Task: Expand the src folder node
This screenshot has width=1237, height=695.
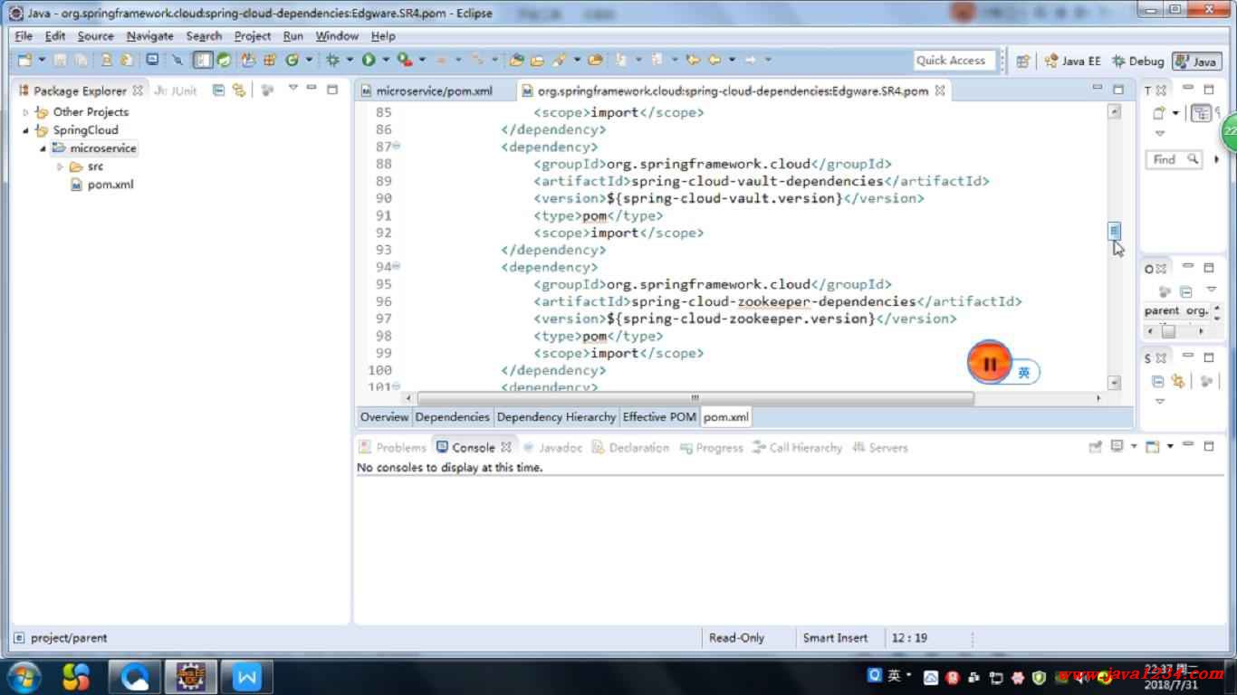Action: click(x=60, y=167)
